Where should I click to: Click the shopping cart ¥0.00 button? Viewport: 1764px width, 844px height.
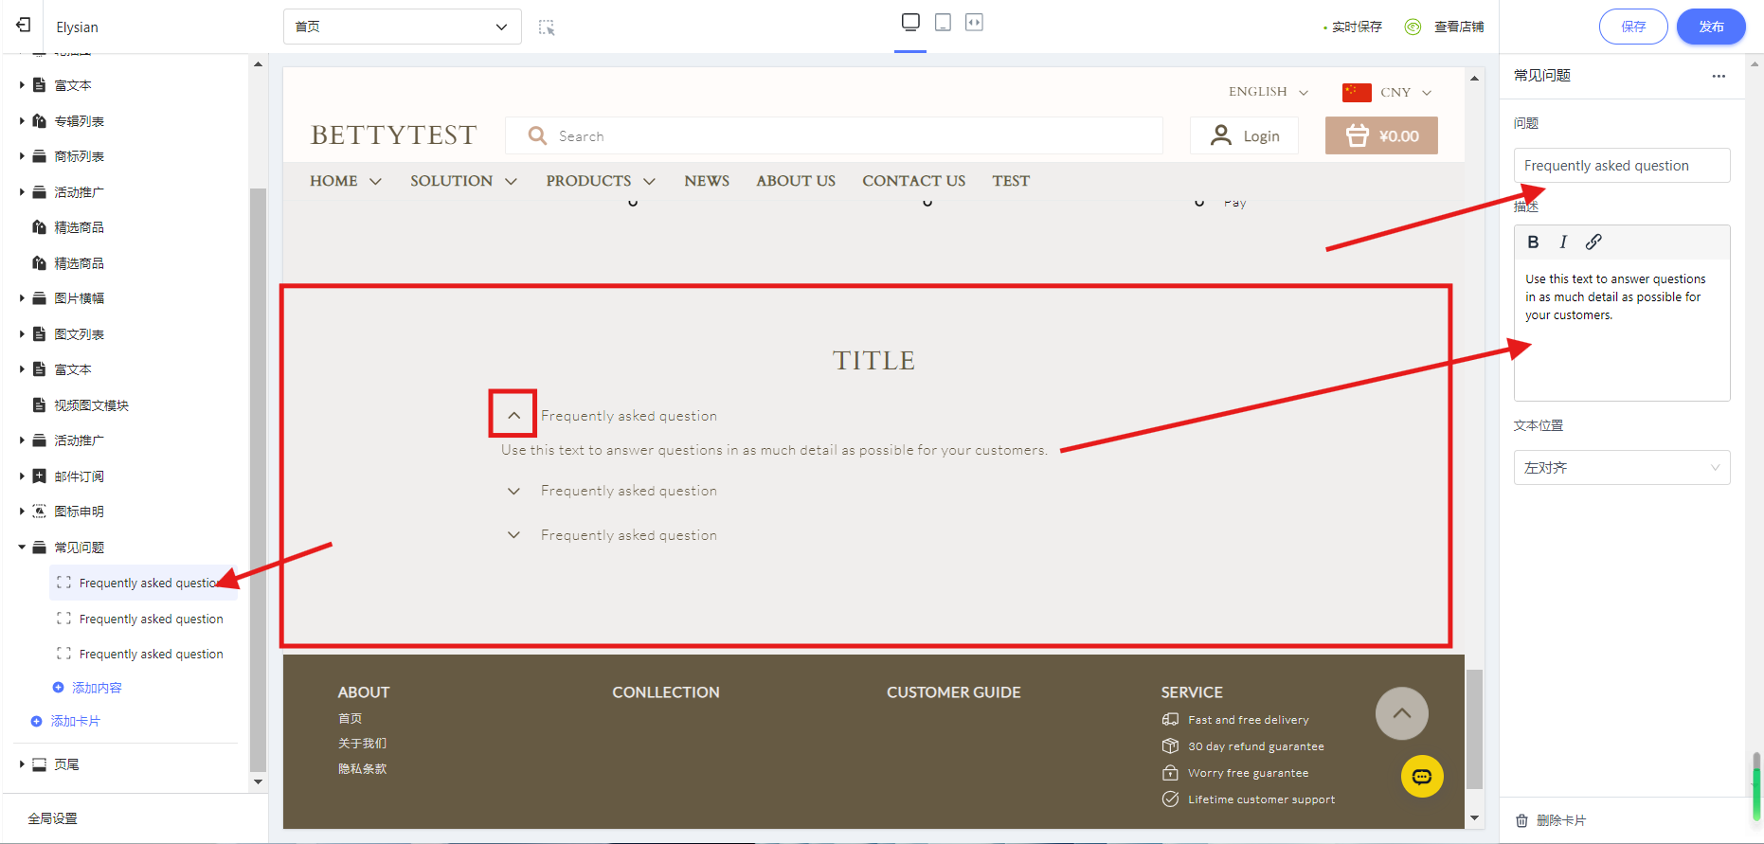(1381, 135)
